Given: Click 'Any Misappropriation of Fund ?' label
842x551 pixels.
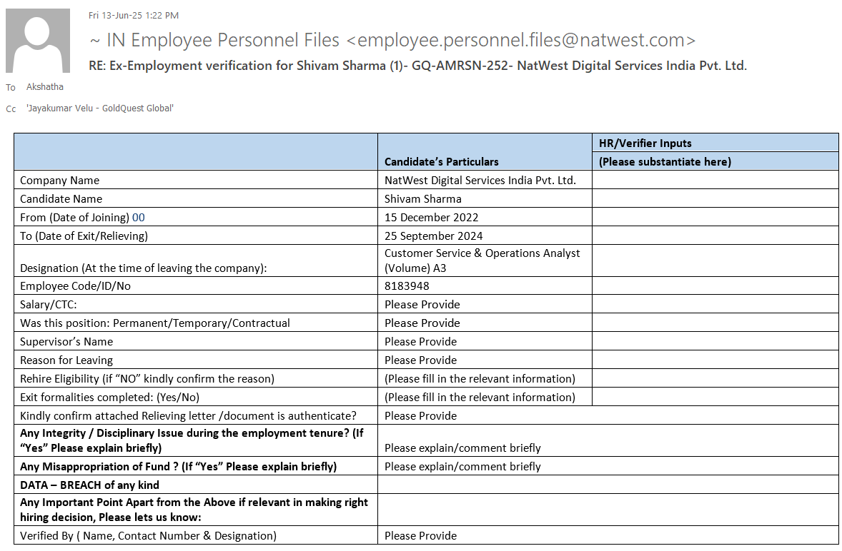Looking at the screenshot, I should pos(178,467).
